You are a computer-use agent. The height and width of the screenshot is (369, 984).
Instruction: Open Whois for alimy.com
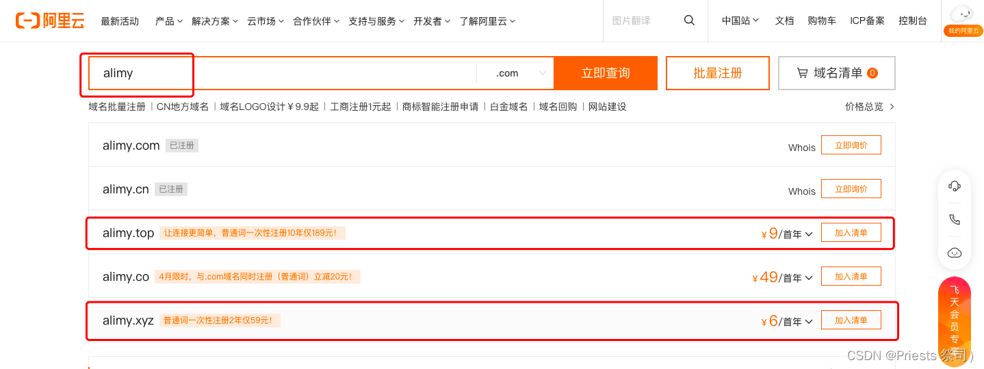tap(802, 148)
